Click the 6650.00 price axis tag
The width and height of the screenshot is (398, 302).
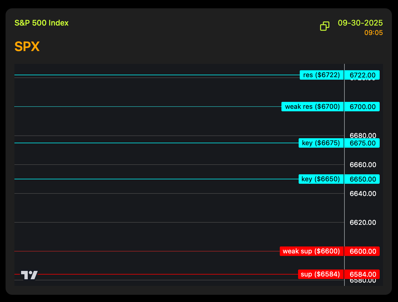pyautogui.click(x=362, y=179)
